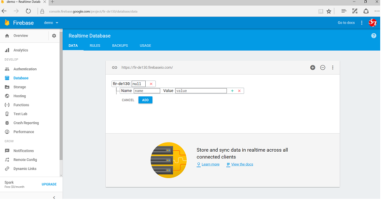
Task: Click the fir-de130.firebaseio.com URL text
Action: click(x=147, y=67)
